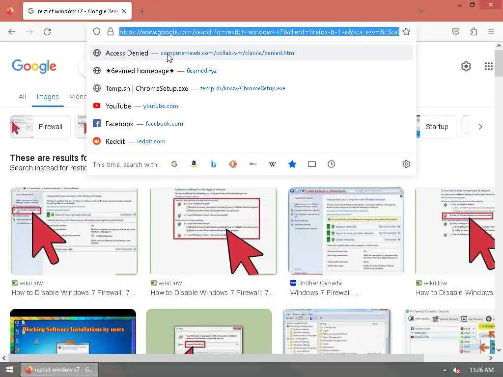Open the tracking protection shield icon

pos(97,31)
